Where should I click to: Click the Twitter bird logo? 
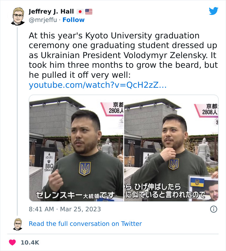[x=213, y=11]
